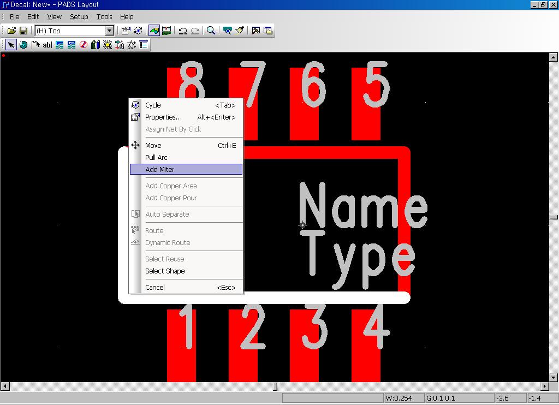Click the Open folder toolbar icon
The image size is (559, 405).
tap(11, 31)
